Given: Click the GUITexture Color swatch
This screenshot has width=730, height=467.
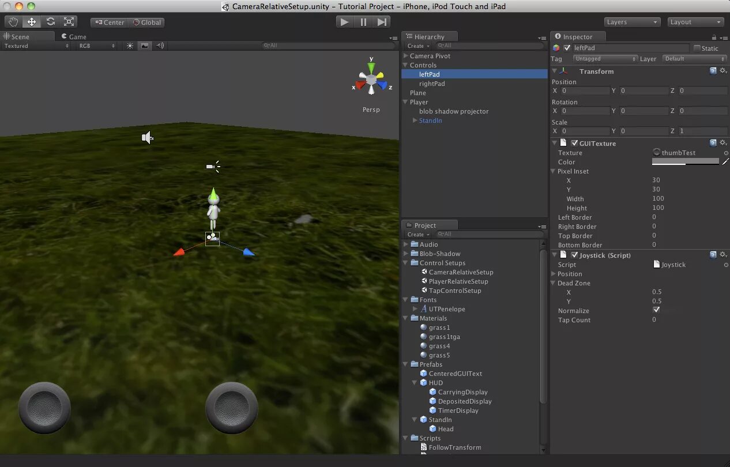Looking at the screenshot, I should [x=686, y=162].
